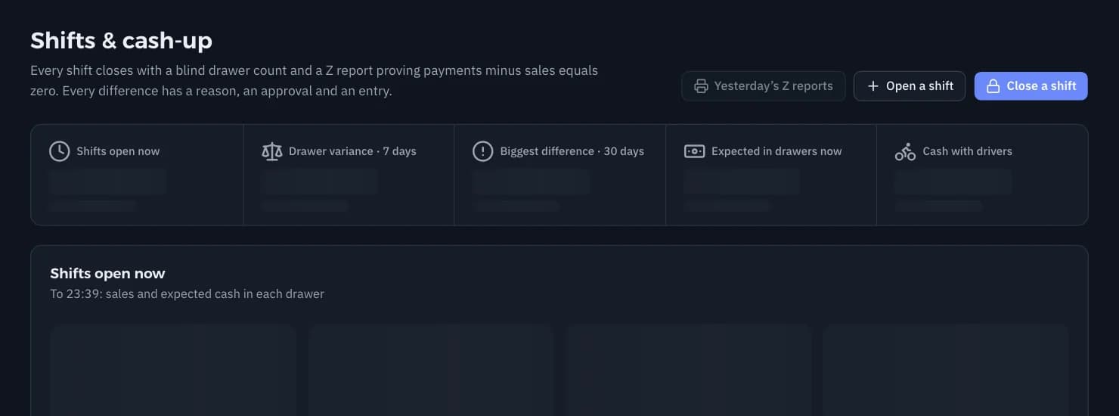Click the clock icon beside Shifts open now

point(59,151)
